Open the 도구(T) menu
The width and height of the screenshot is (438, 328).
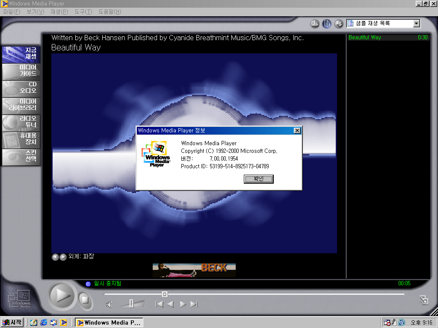83,12
